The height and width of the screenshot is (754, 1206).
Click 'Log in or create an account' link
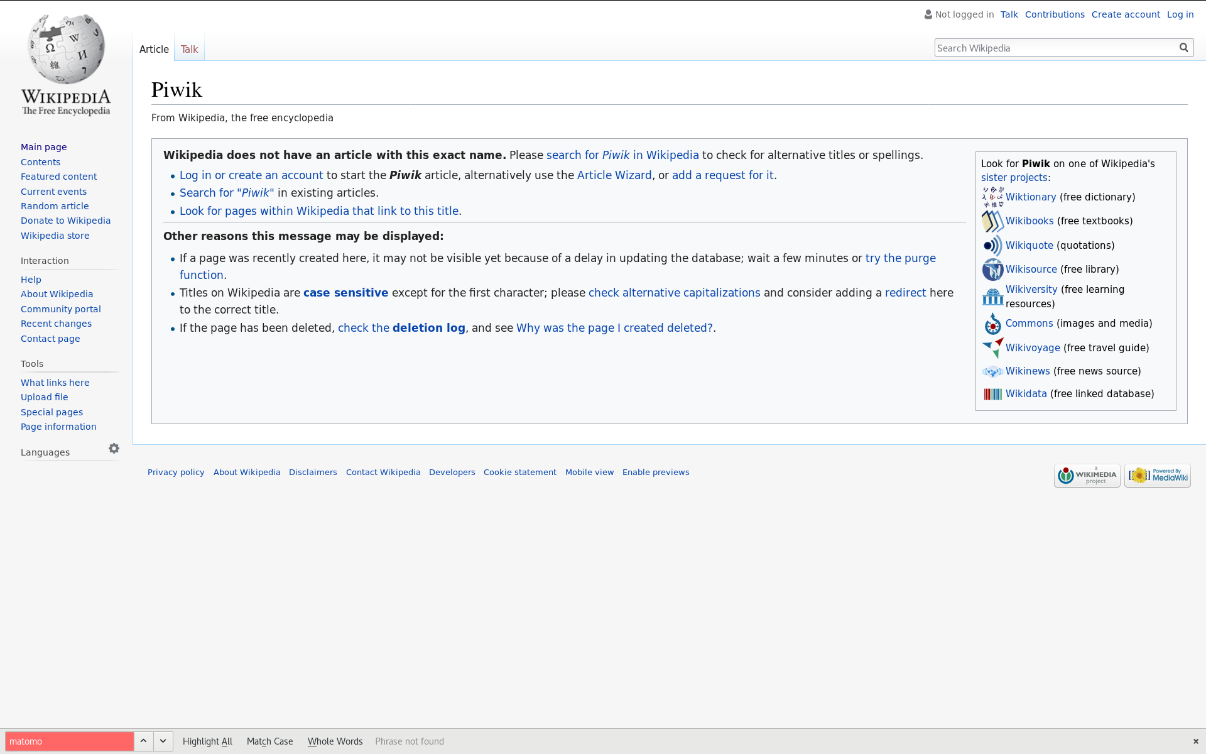251,175
